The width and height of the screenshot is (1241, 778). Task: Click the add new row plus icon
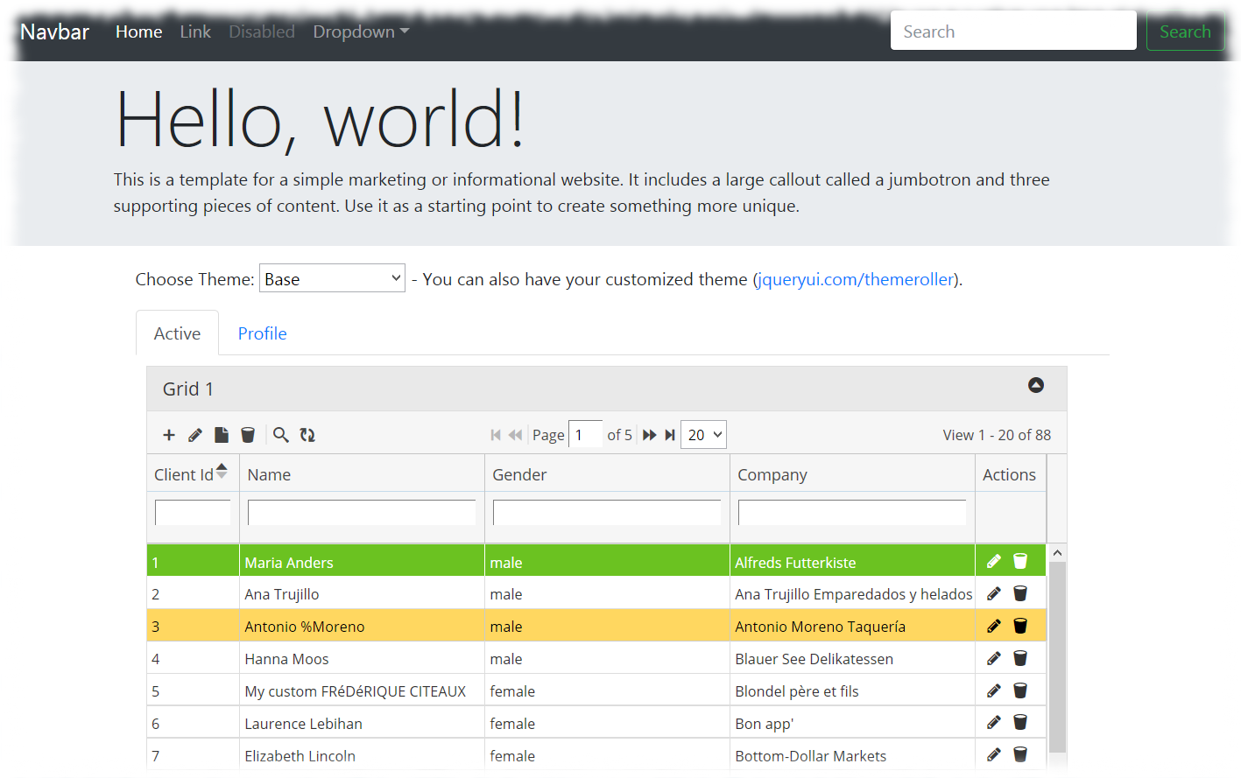point(169,435)
